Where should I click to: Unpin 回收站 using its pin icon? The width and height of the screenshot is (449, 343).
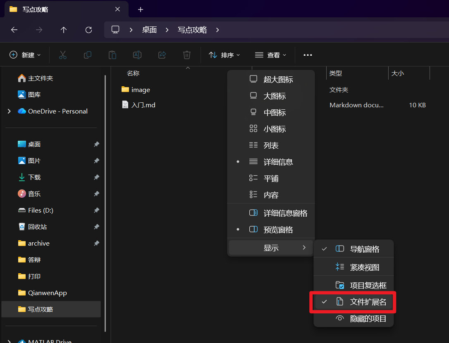(x=96, y=227)
